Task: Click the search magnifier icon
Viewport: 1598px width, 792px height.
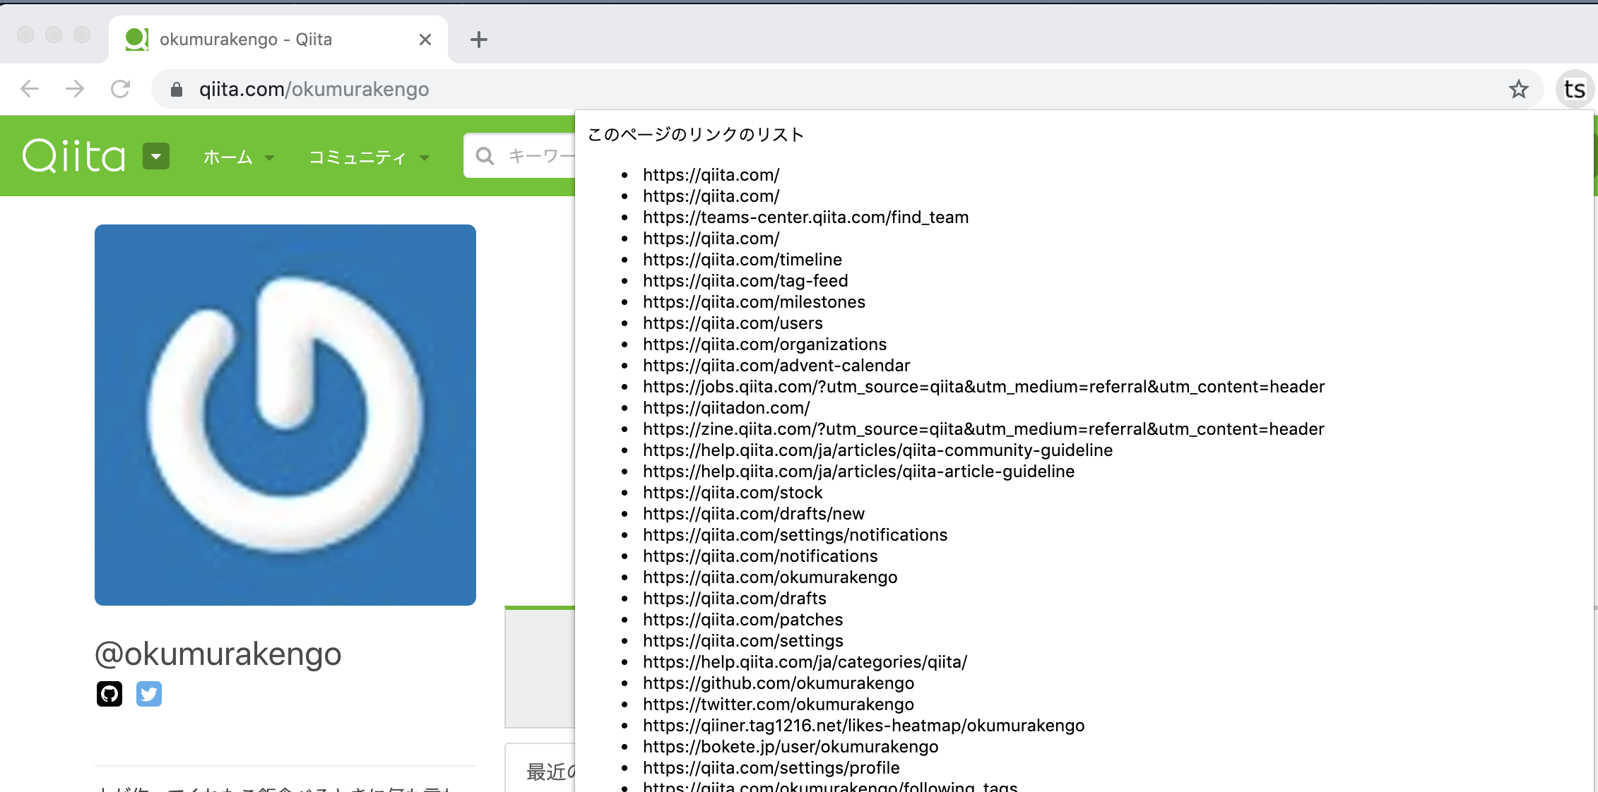Action: 485,156
